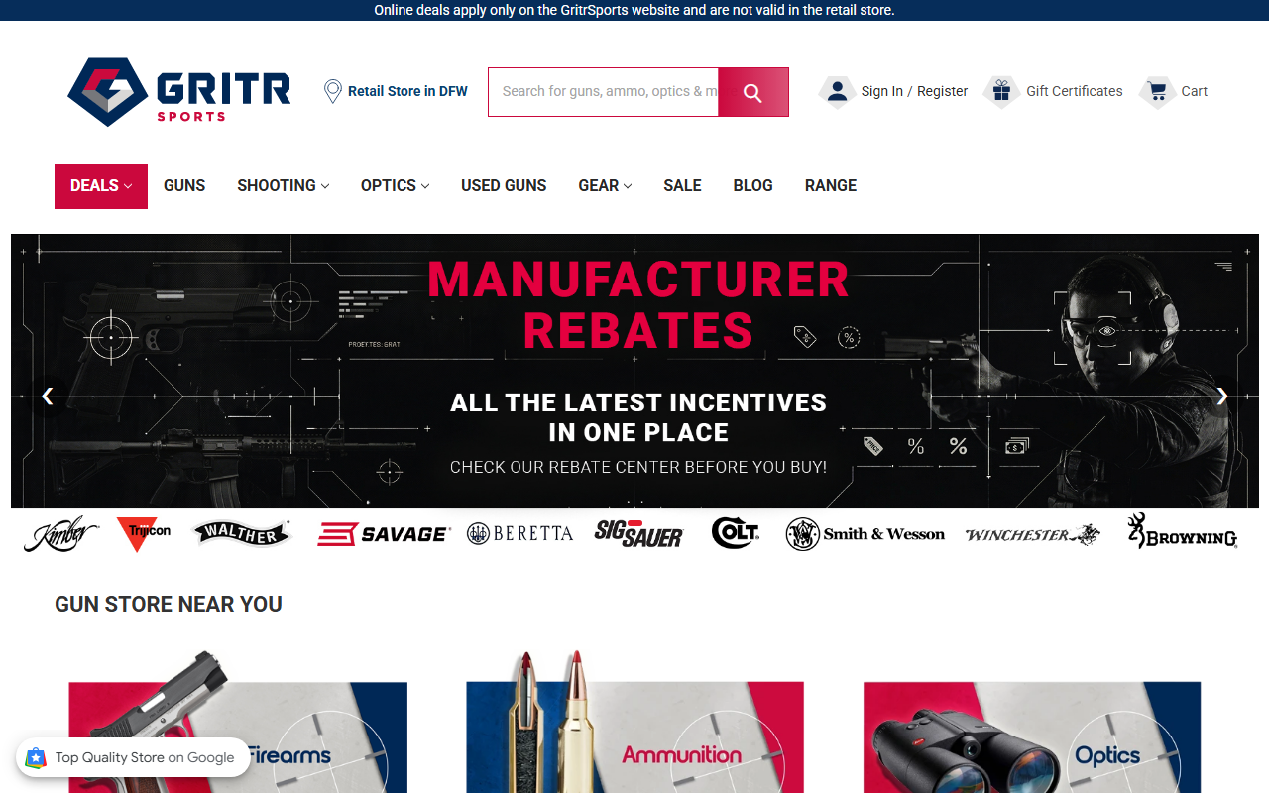Click the gift box icon
Image resolution: width=1269 pixels, height=793 pixels.
coord(1001,91)
